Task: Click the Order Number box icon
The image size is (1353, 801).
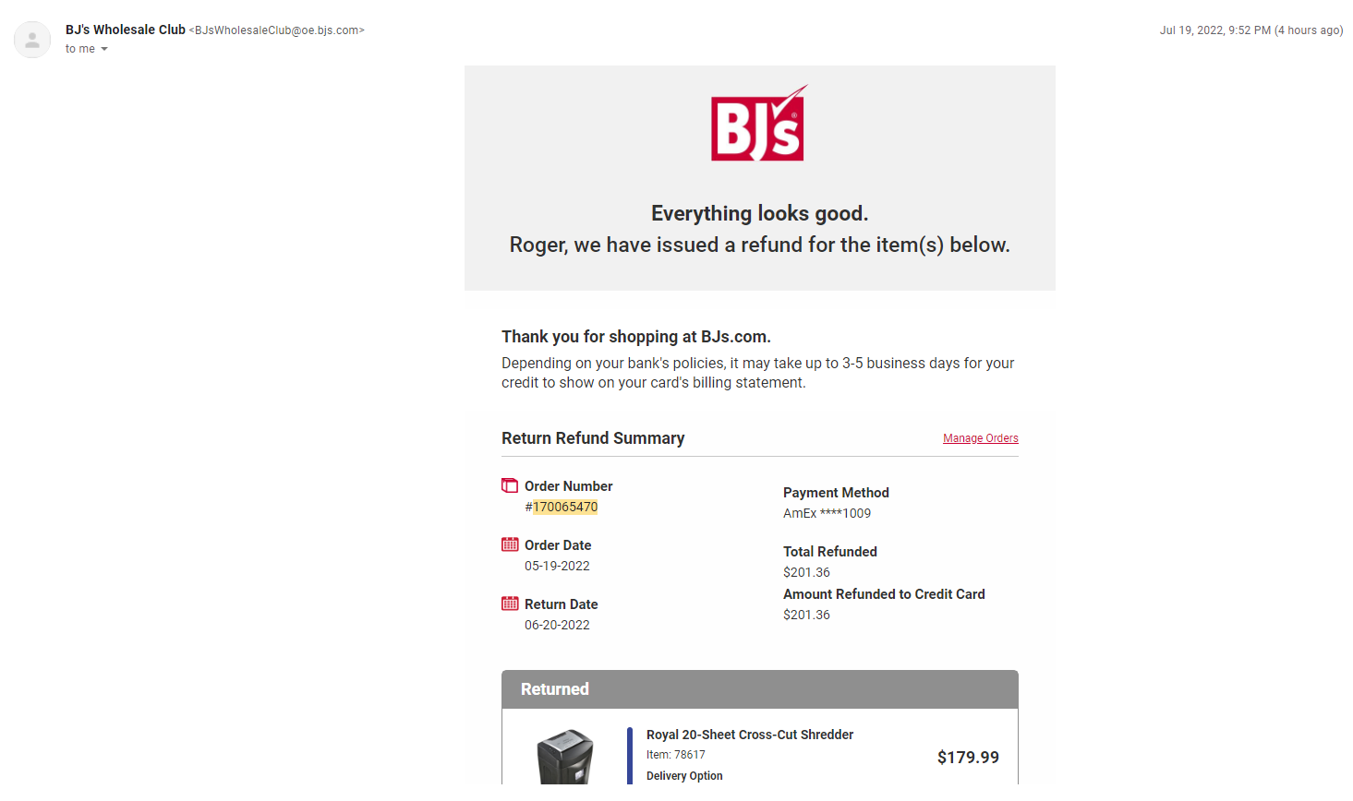Action: point(510,485)
